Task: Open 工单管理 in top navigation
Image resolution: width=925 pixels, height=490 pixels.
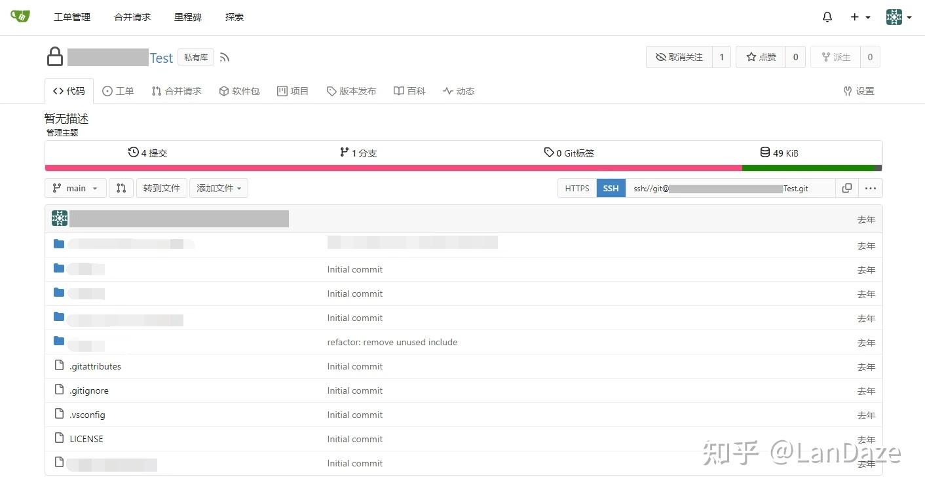Action: [x=72, y=17]
